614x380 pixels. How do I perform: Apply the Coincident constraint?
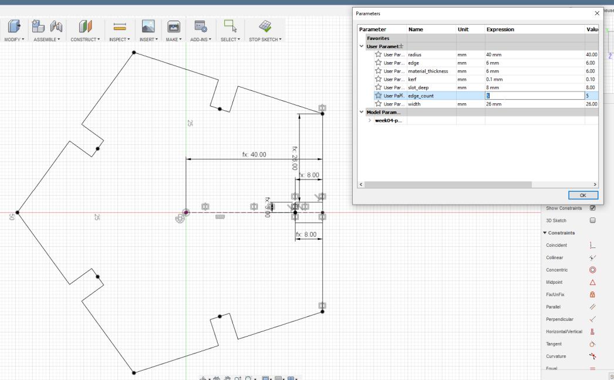[x=592, y=245]
